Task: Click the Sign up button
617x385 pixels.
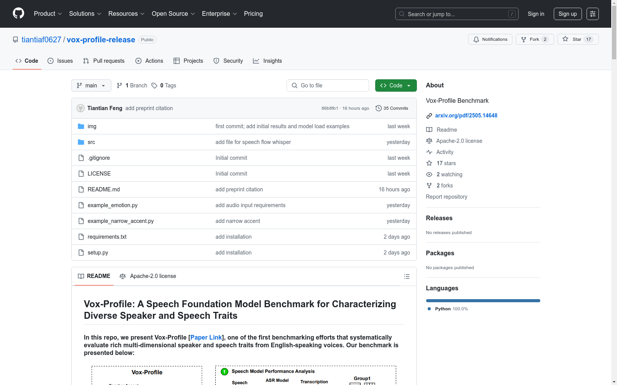Action: click(568, 14)
